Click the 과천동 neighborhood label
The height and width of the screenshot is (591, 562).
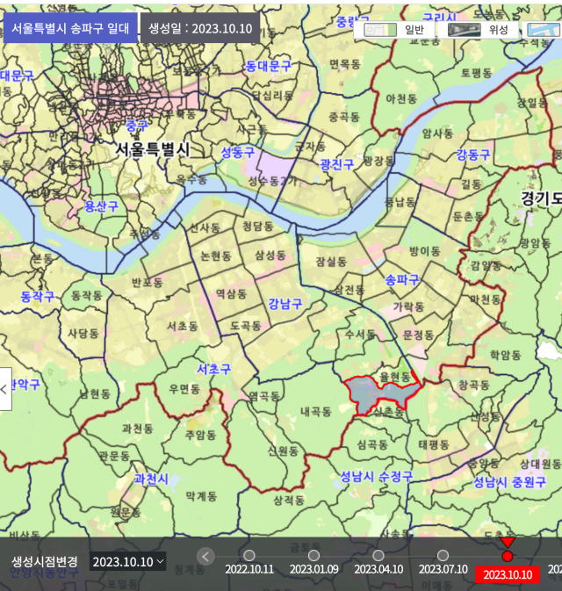(x=137, y=429)
